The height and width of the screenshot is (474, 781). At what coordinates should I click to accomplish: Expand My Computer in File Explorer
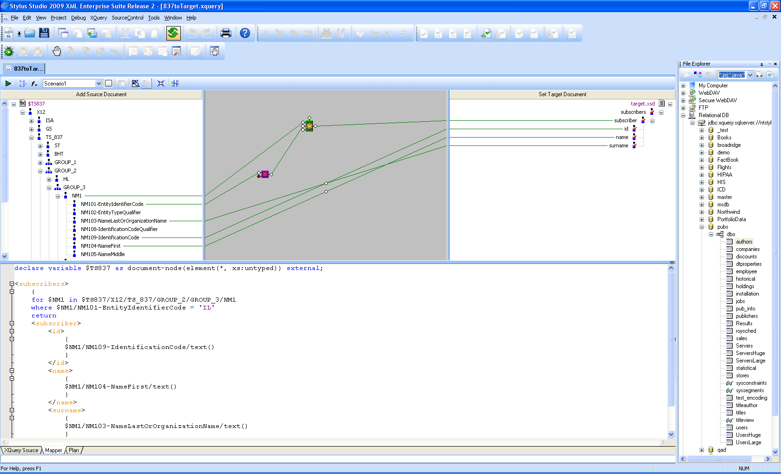(683, 86)
